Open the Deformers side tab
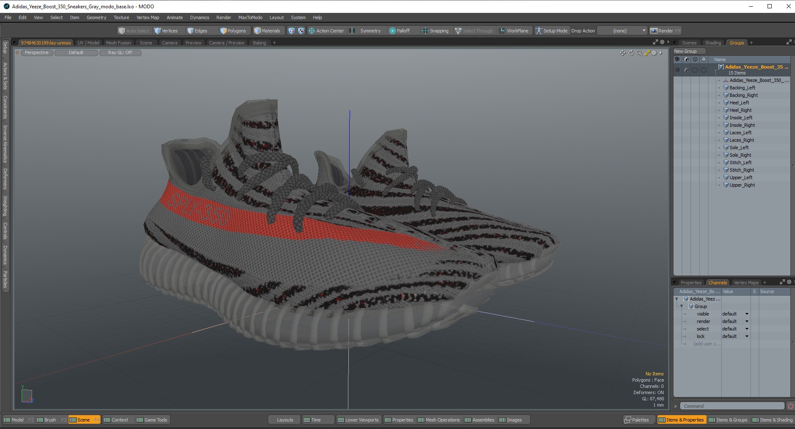795x429 pixels. pos(5,179)
